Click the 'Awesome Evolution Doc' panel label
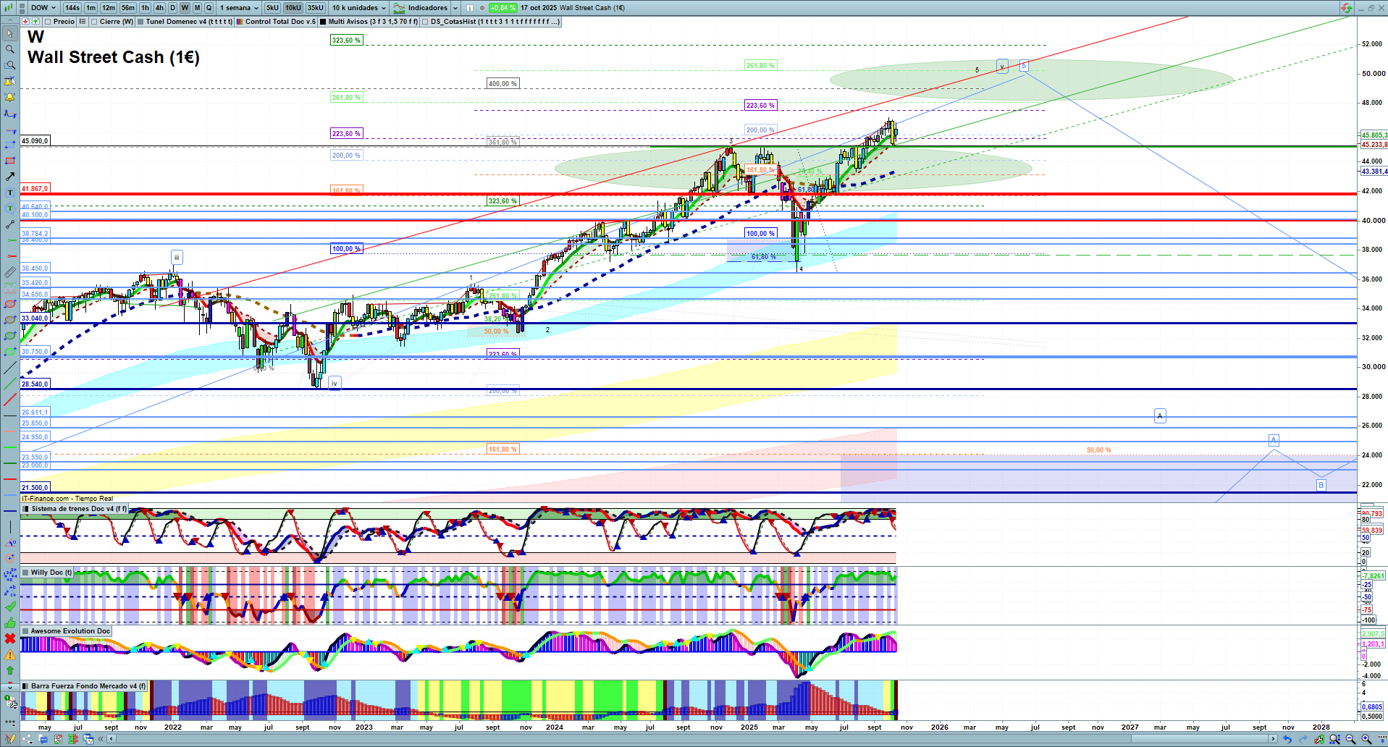 tap(70, 631)
